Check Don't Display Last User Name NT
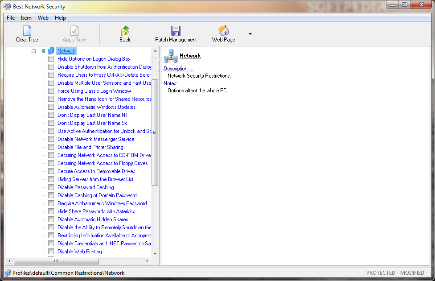 [x=51, y=115]
